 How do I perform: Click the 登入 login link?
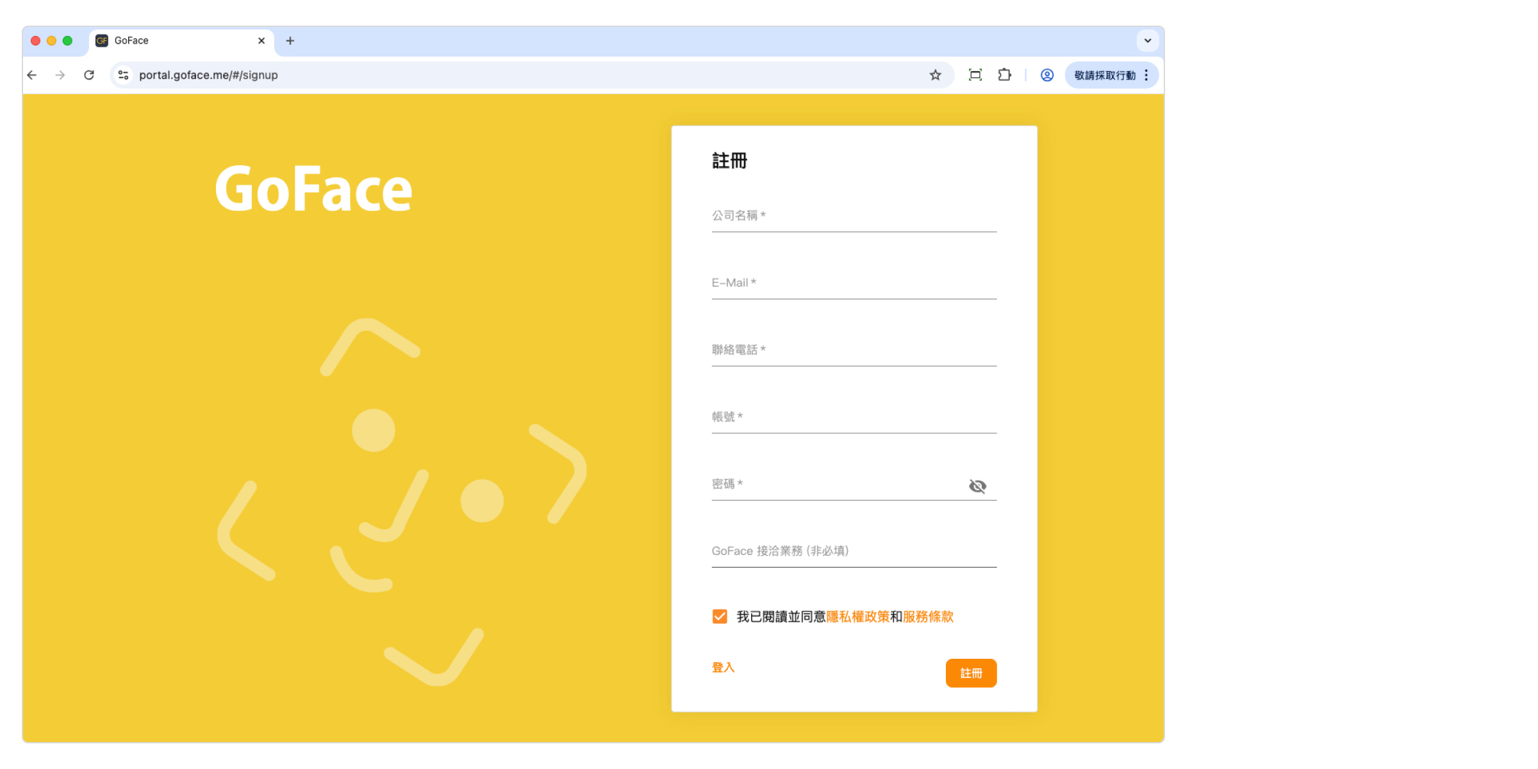(723, 668)
